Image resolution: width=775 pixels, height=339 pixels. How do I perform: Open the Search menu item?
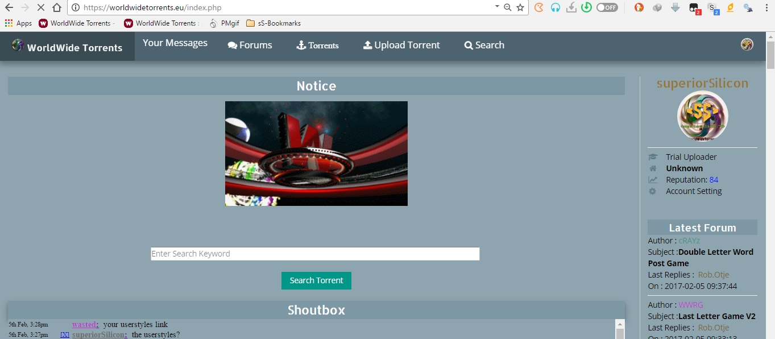point(484,45)
